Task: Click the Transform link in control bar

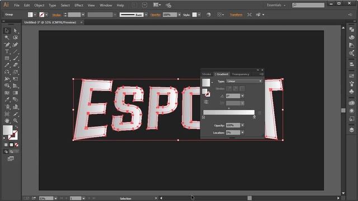Action: point(236,15)
